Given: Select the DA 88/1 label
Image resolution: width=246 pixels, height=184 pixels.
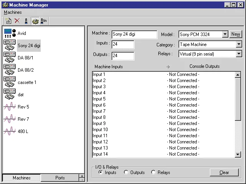Looking at the screenshot, I should [x=25, y=58].
